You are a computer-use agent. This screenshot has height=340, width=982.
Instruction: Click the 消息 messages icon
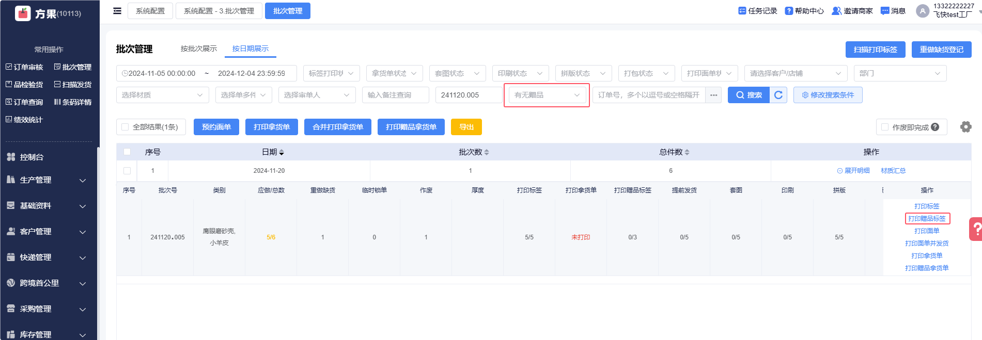pos(885,11)
